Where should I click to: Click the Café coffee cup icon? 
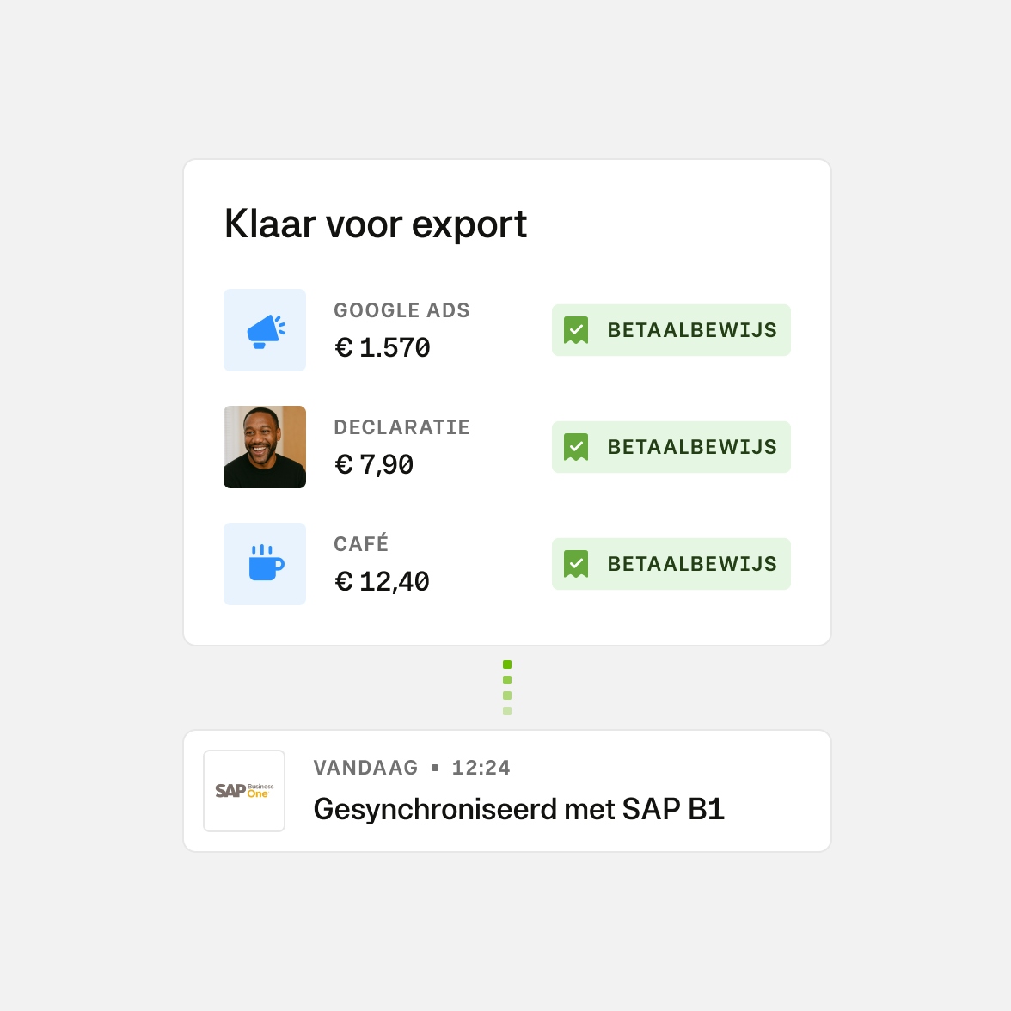(265, 564)
